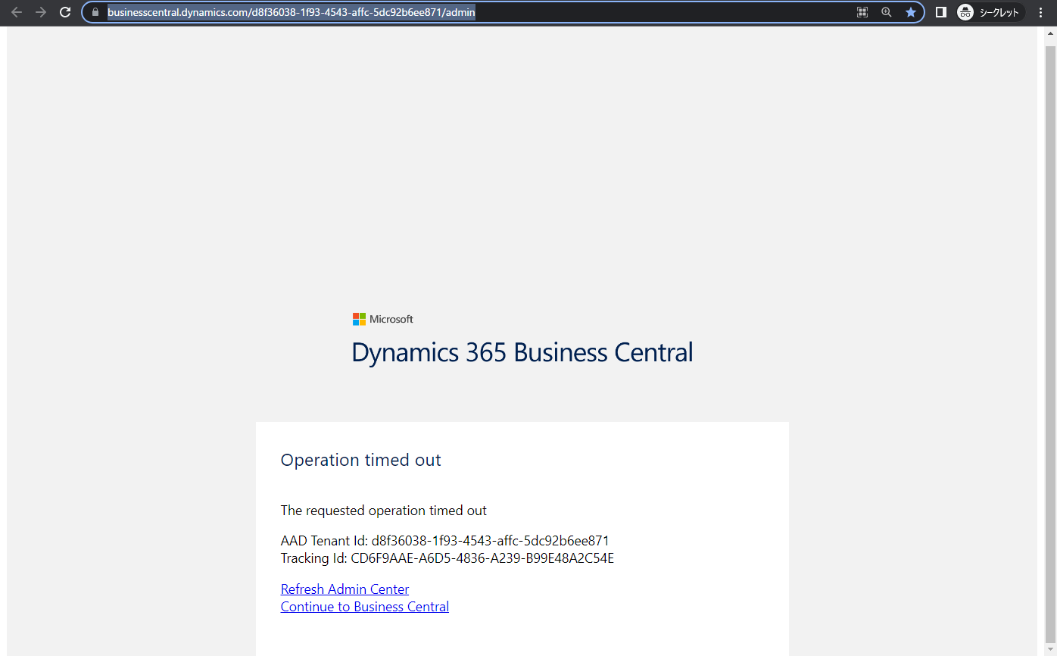Bookmark this page with the star icon

pos(911,12)
